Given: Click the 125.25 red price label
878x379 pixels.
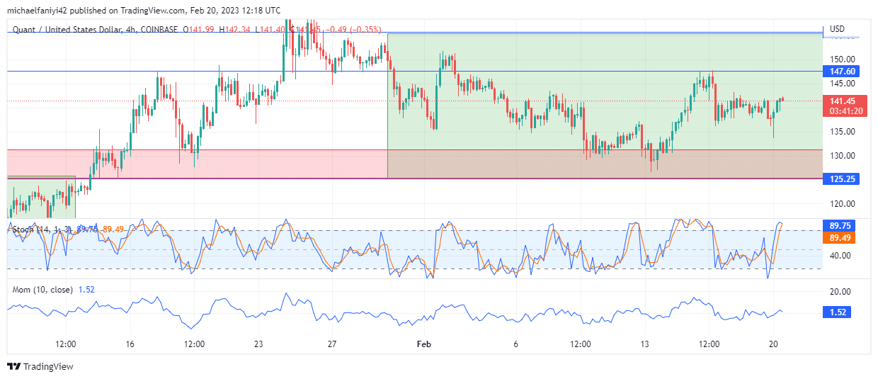Looking at the screenshot, I should tap(842, 179).
